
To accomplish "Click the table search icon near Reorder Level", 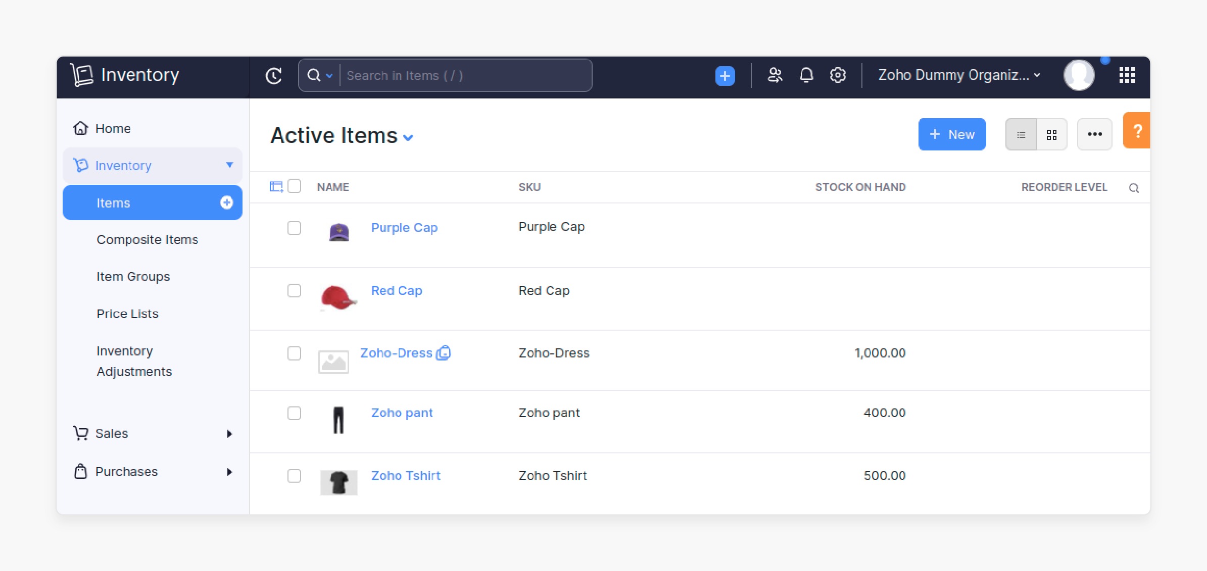I will click(x=1134, y=188).
